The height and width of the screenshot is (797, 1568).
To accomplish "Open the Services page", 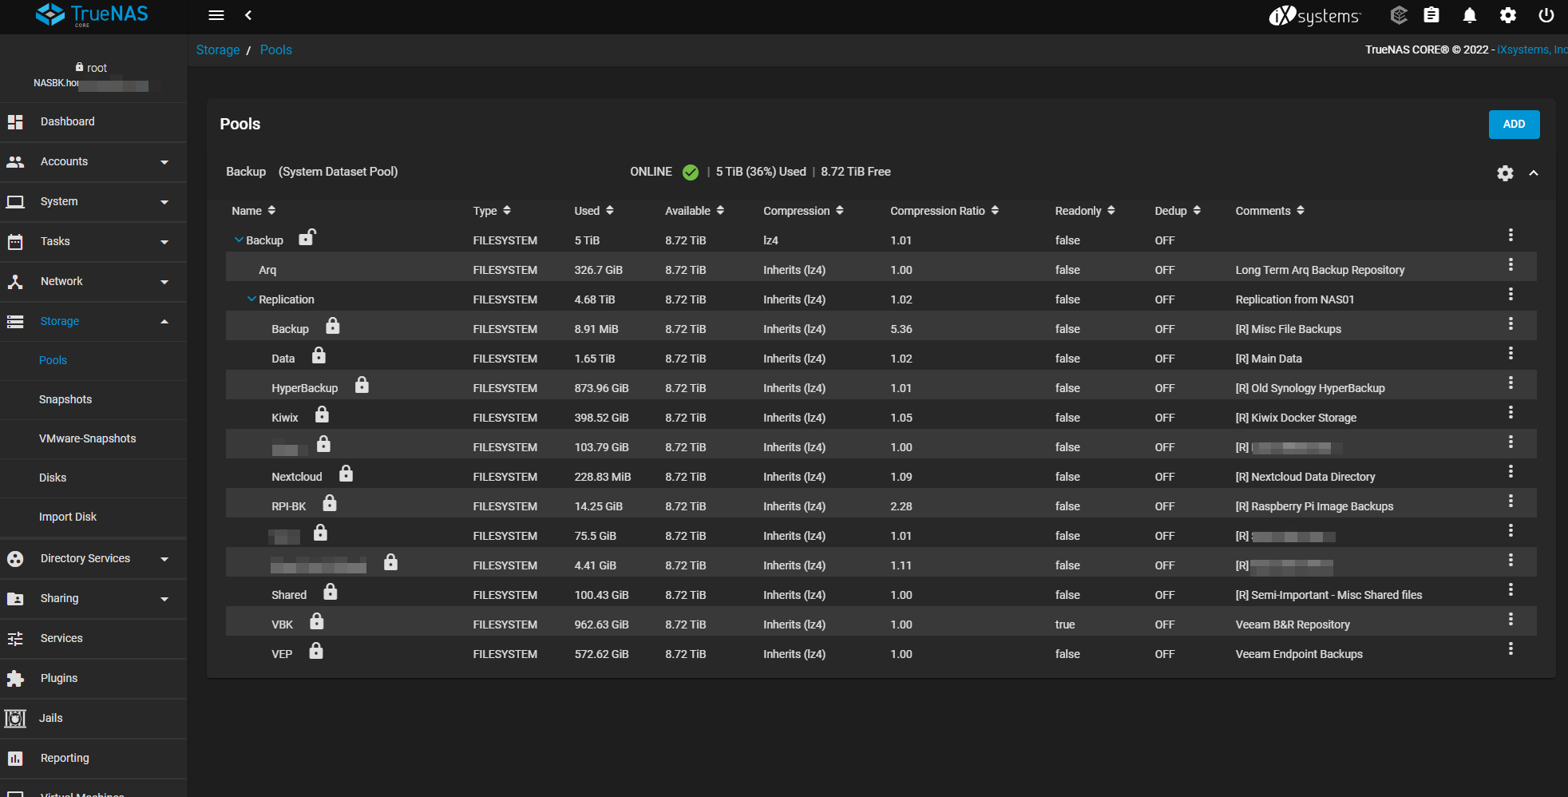I will click(93, 639).
